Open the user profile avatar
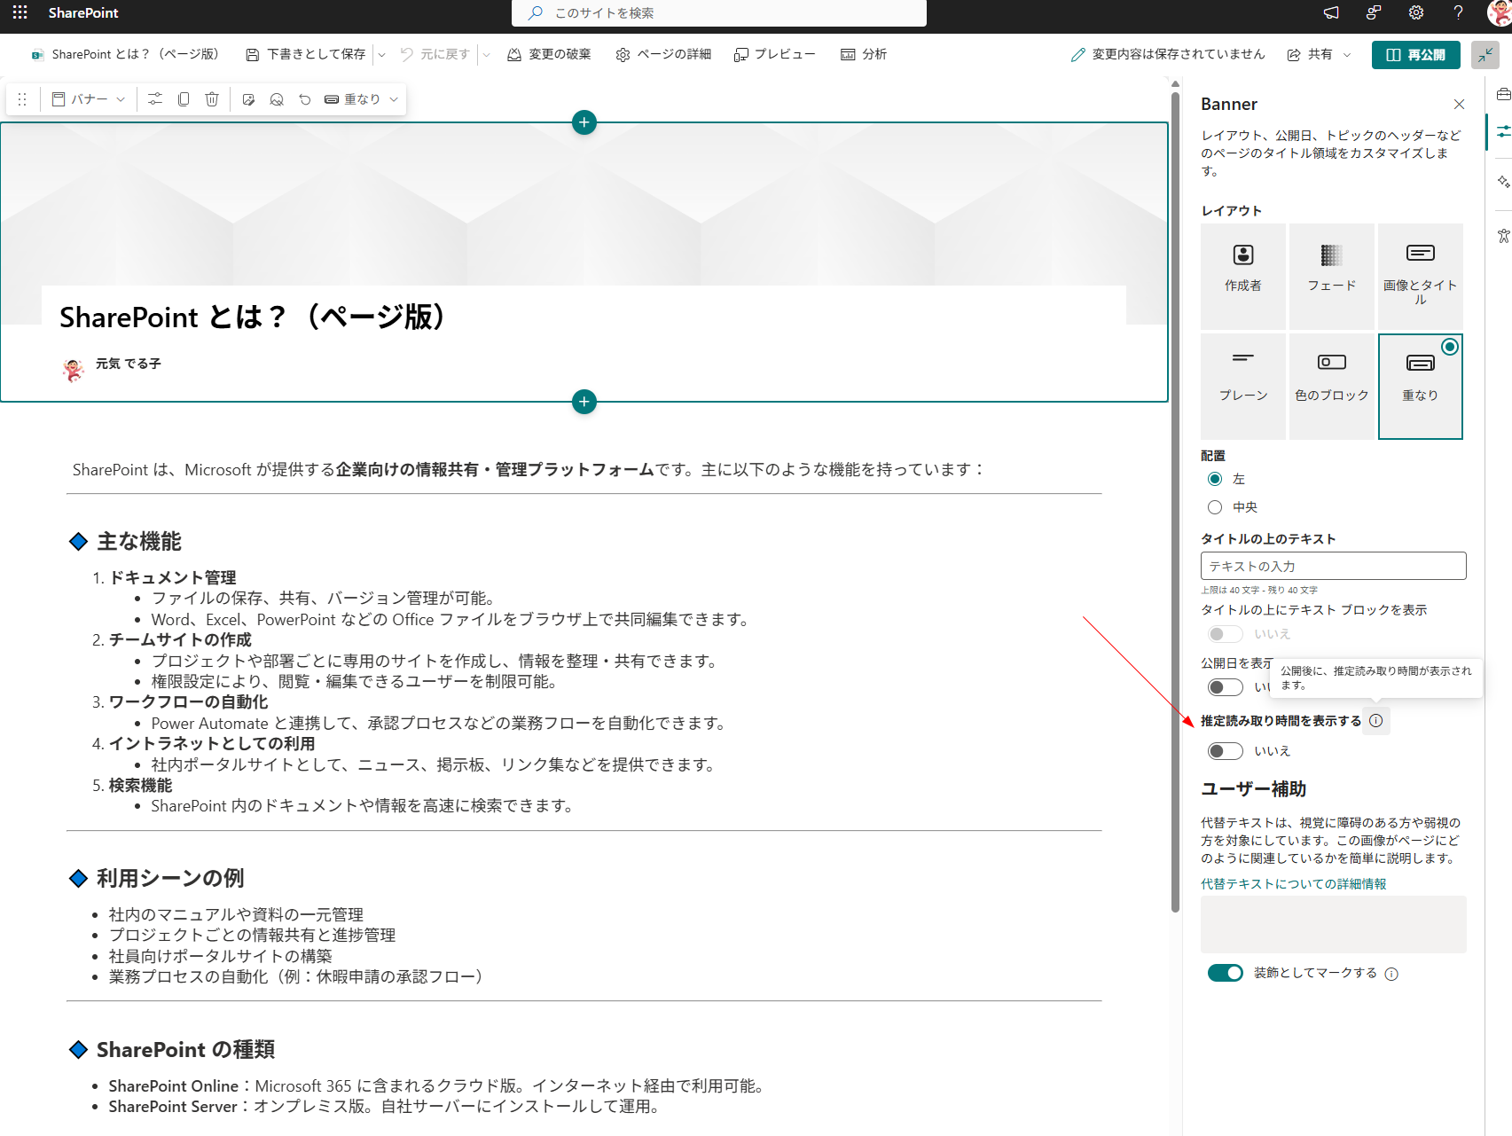 [x=1500, y=12]
